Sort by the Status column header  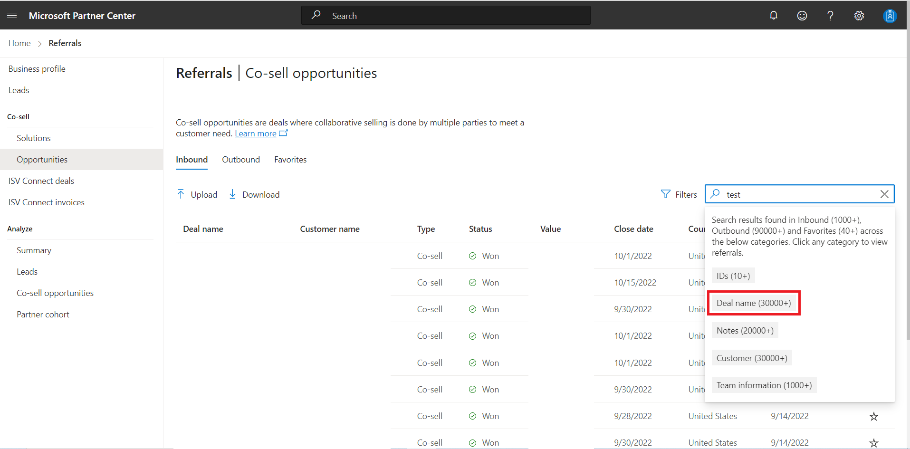[480, 229]
